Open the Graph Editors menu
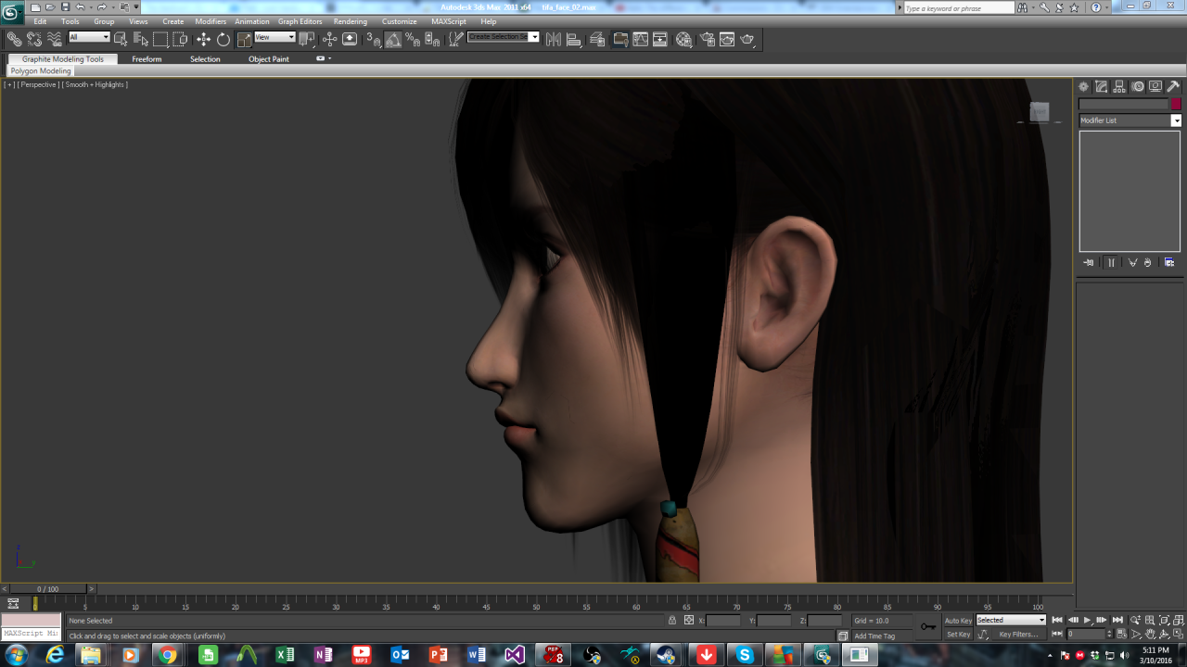This screenshot has width=1187, height=667. pyautogui.click(x=300, y=21)
